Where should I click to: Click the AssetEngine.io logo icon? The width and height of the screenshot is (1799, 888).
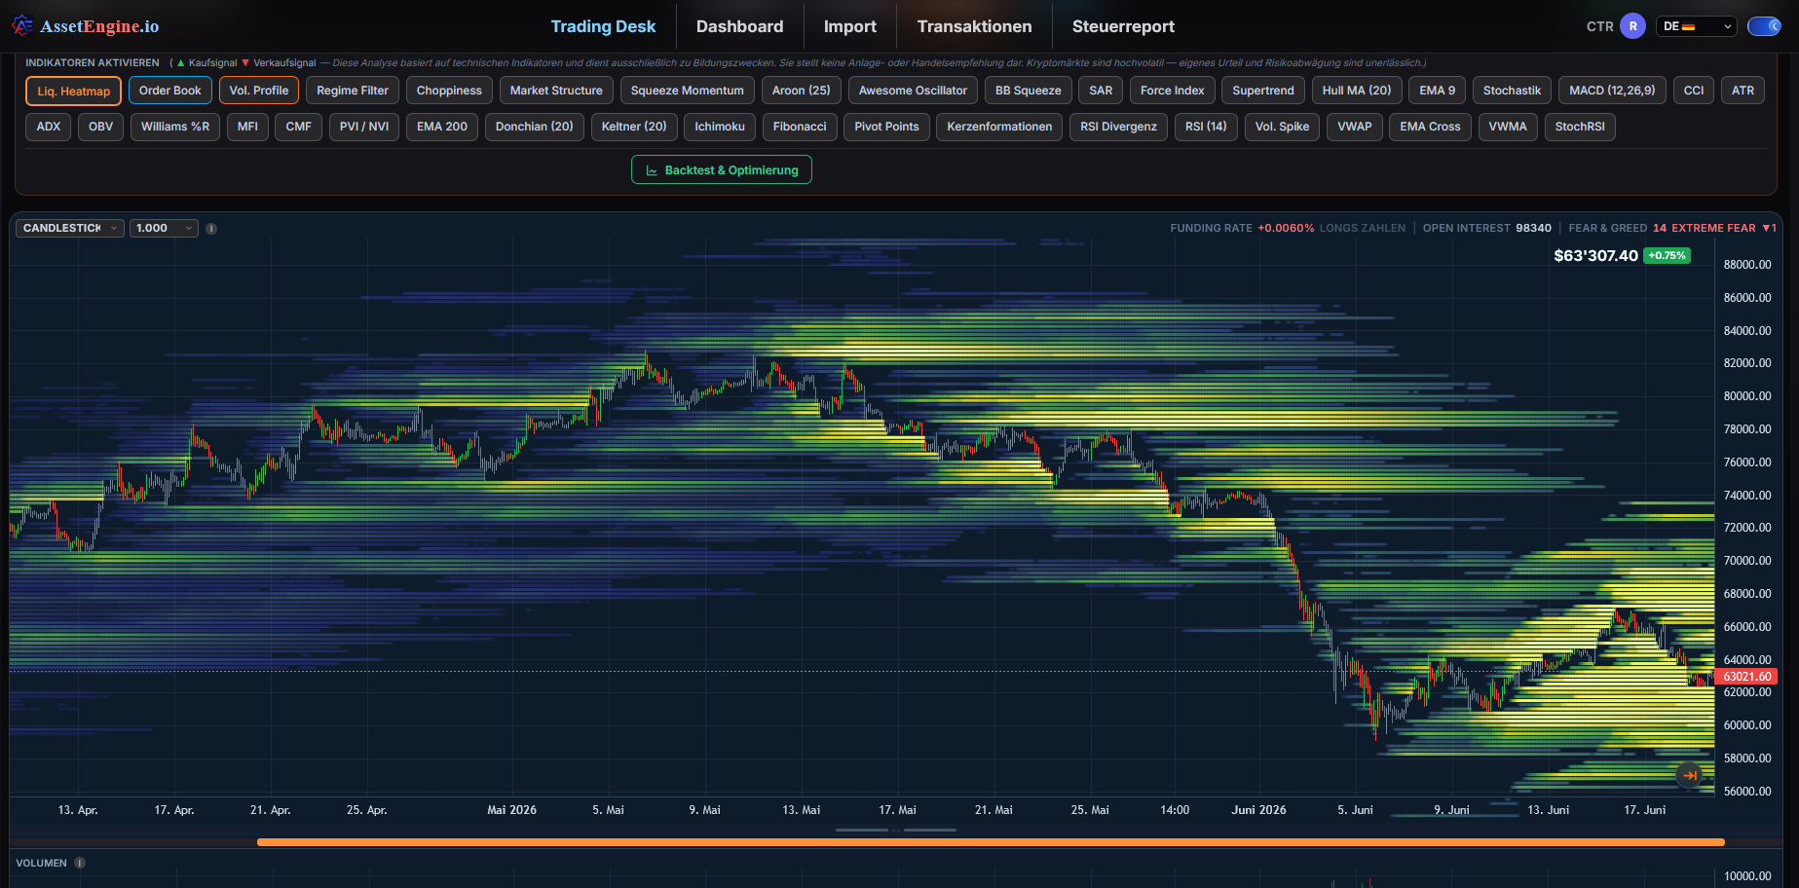21,26
